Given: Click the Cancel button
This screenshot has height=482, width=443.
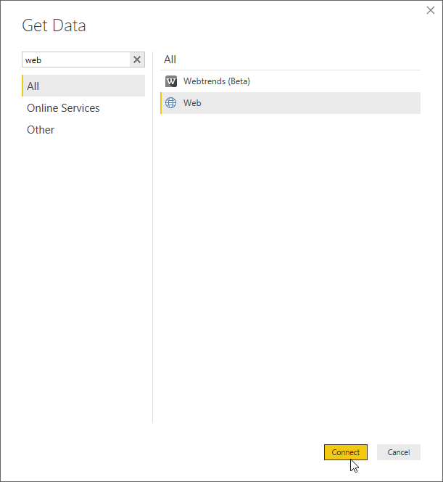Looking at the screenshot, I should 398,452.
